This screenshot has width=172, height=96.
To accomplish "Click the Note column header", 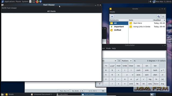I will tap(141, 20).
